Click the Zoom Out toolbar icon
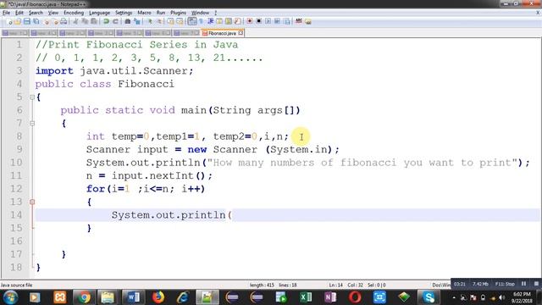 click(x=159, y=21)
